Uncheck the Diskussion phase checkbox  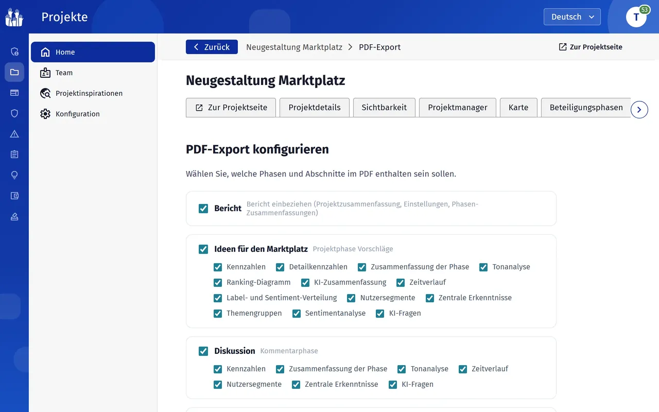tap(203, 351)
